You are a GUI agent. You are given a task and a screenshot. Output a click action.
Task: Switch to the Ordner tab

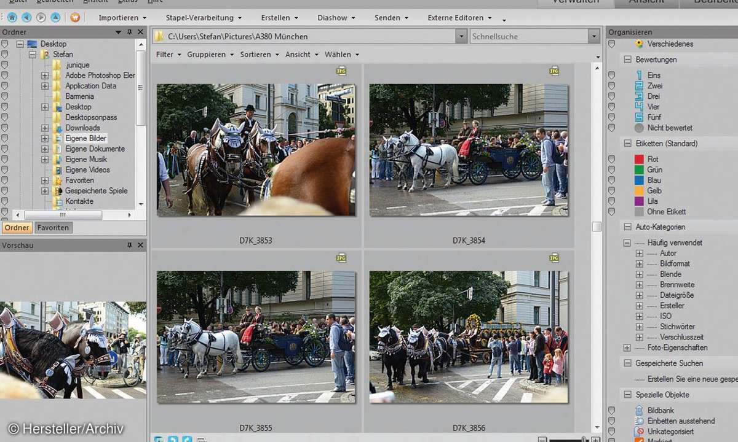tap(17, 228)
